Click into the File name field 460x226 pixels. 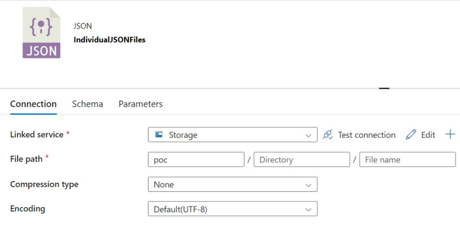408,159
